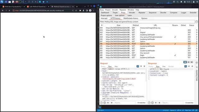Viewport: 199px width, 112px height.
Task: Switch to the Decoder tab
Action: coord(163,12)
